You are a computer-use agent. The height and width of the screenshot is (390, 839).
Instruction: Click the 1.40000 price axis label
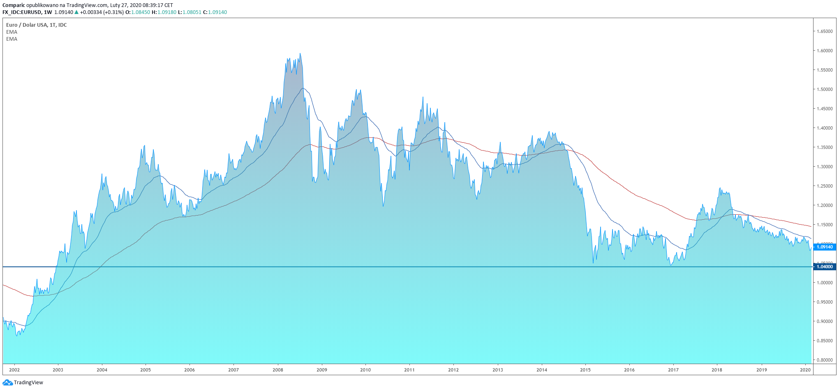(825, 128)
